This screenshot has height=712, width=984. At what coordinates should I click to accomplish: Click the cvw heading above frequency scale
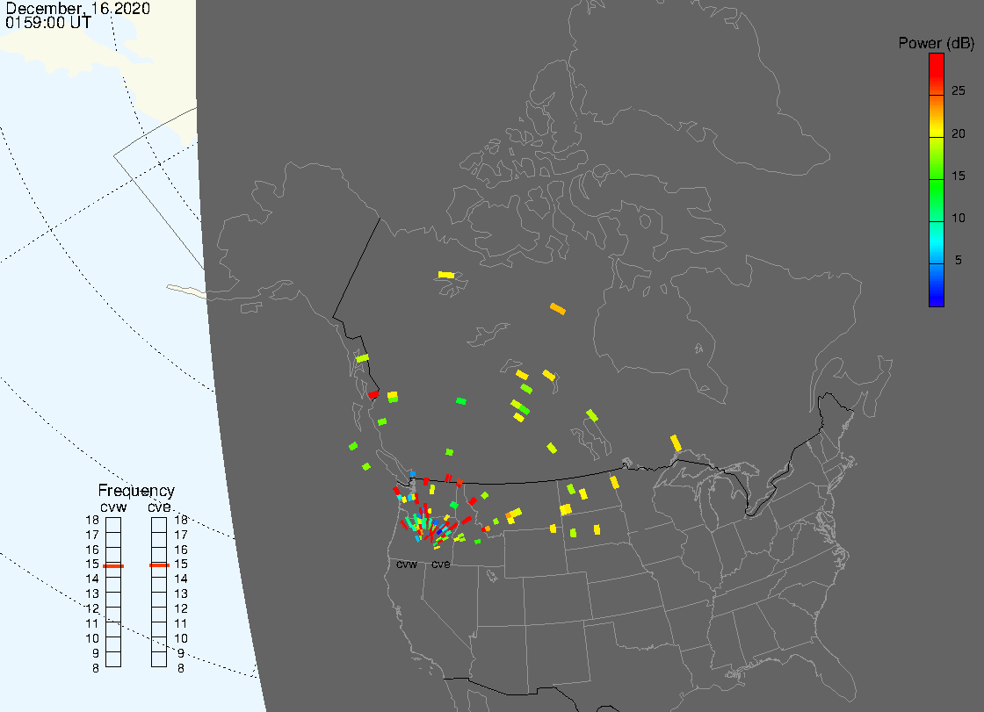(113, 507)
